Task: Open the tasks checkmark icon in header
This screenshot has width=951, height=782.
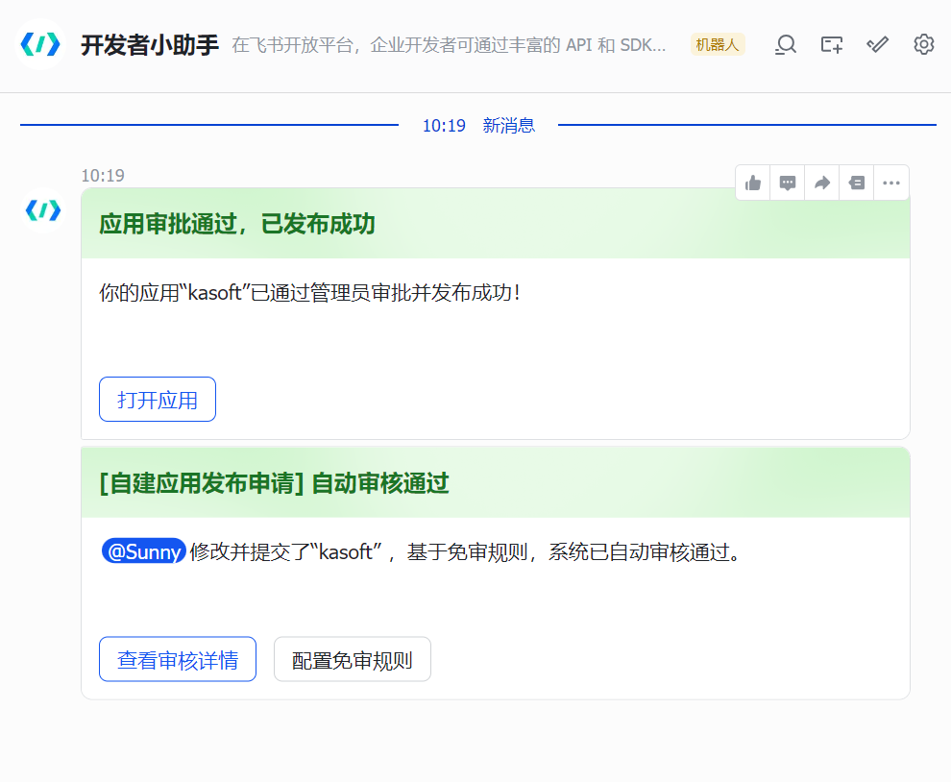Action: pyautogui.click(x=877, y=44)
